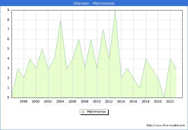Click the y-axis value 4

[x=8, y=59]
